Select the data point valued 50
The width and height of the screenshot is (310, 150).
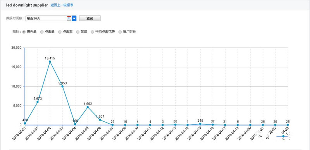[175, 125]
